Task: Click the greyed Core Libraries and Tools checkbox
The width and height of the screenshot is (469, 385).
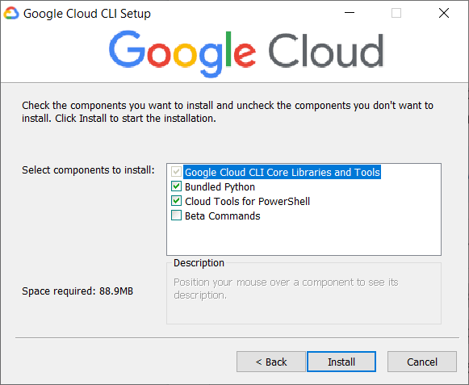Action: click(176, 172)
